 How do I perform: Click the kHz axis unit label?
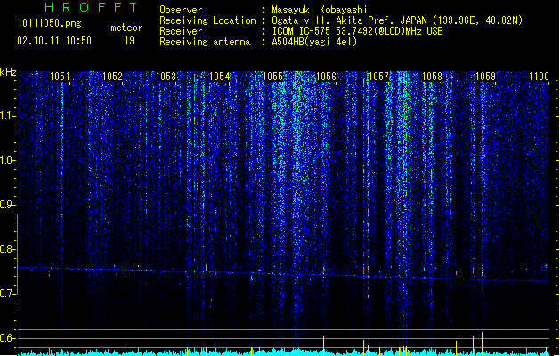pos(8,72)
